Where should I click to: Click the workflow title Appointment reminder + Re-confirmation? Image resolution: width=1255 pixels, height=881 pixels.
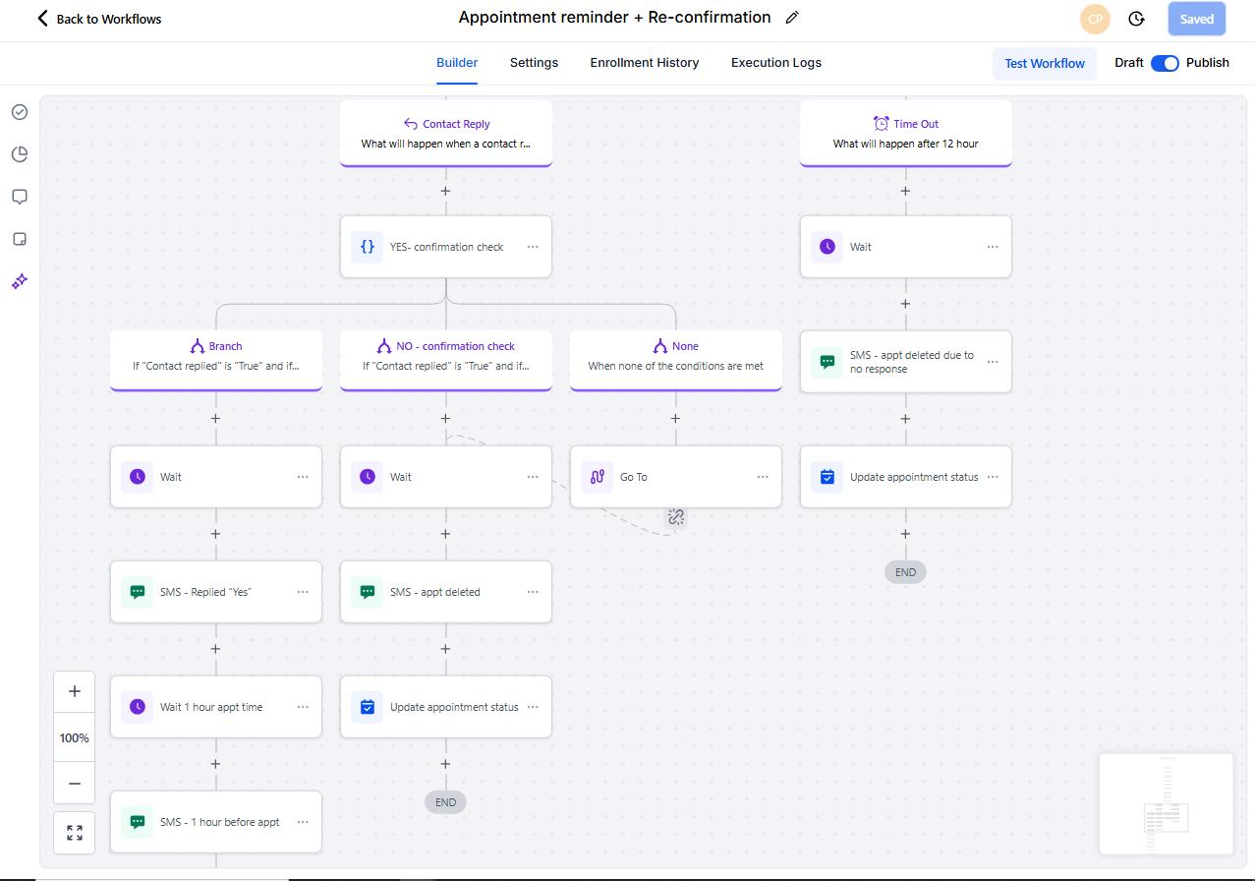(x=615, y=17)
